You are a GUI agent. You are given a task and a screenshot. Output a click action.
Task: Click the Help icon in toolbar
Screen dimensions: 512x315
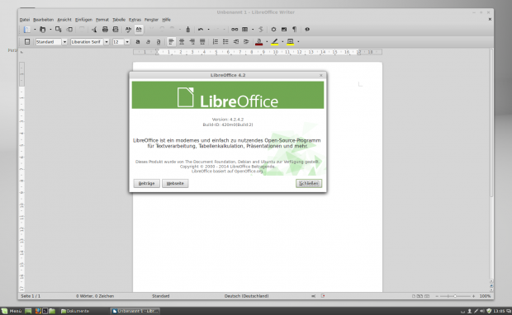click(x=307, y=30)
